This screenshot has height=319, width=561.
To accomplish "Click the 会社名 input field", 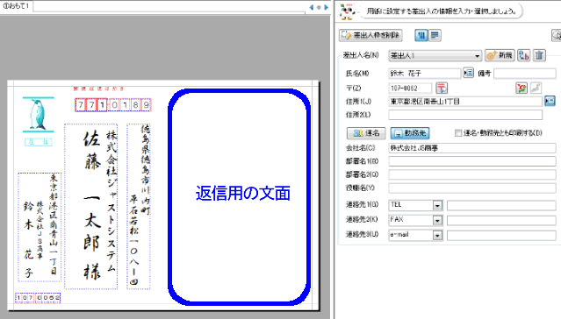I will (x=472, y=148).
